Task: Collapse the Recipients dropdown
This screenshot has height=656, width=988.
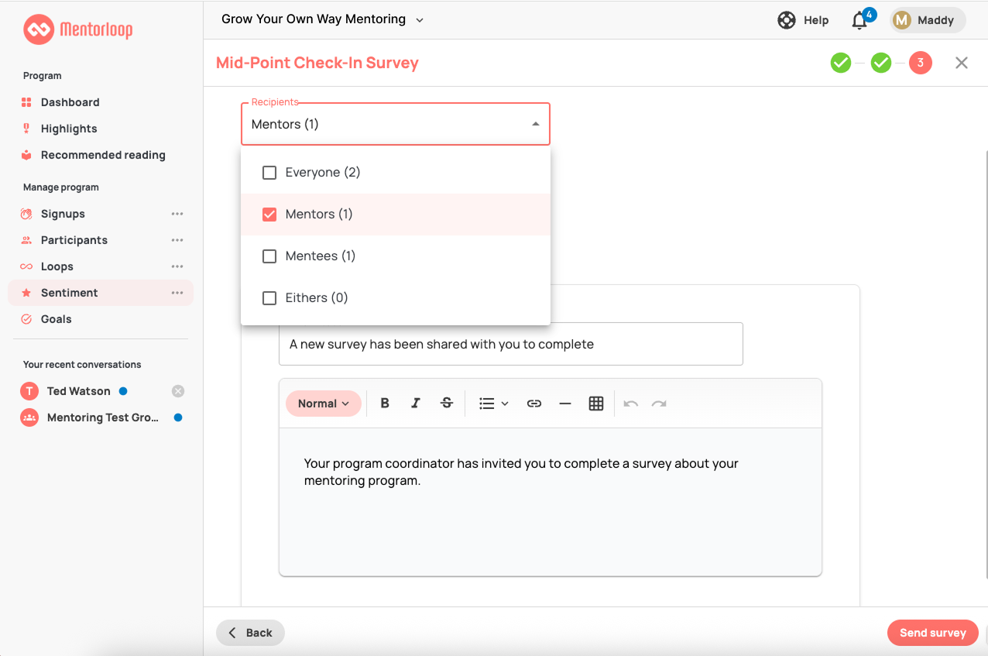Action: pyautogui.click(x=535, y=124)
